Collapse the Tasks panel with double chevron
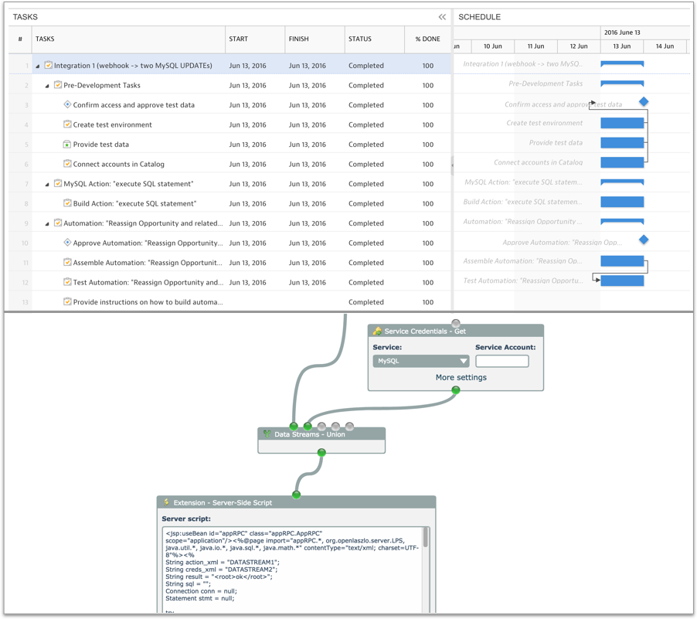 coord(442,17)
